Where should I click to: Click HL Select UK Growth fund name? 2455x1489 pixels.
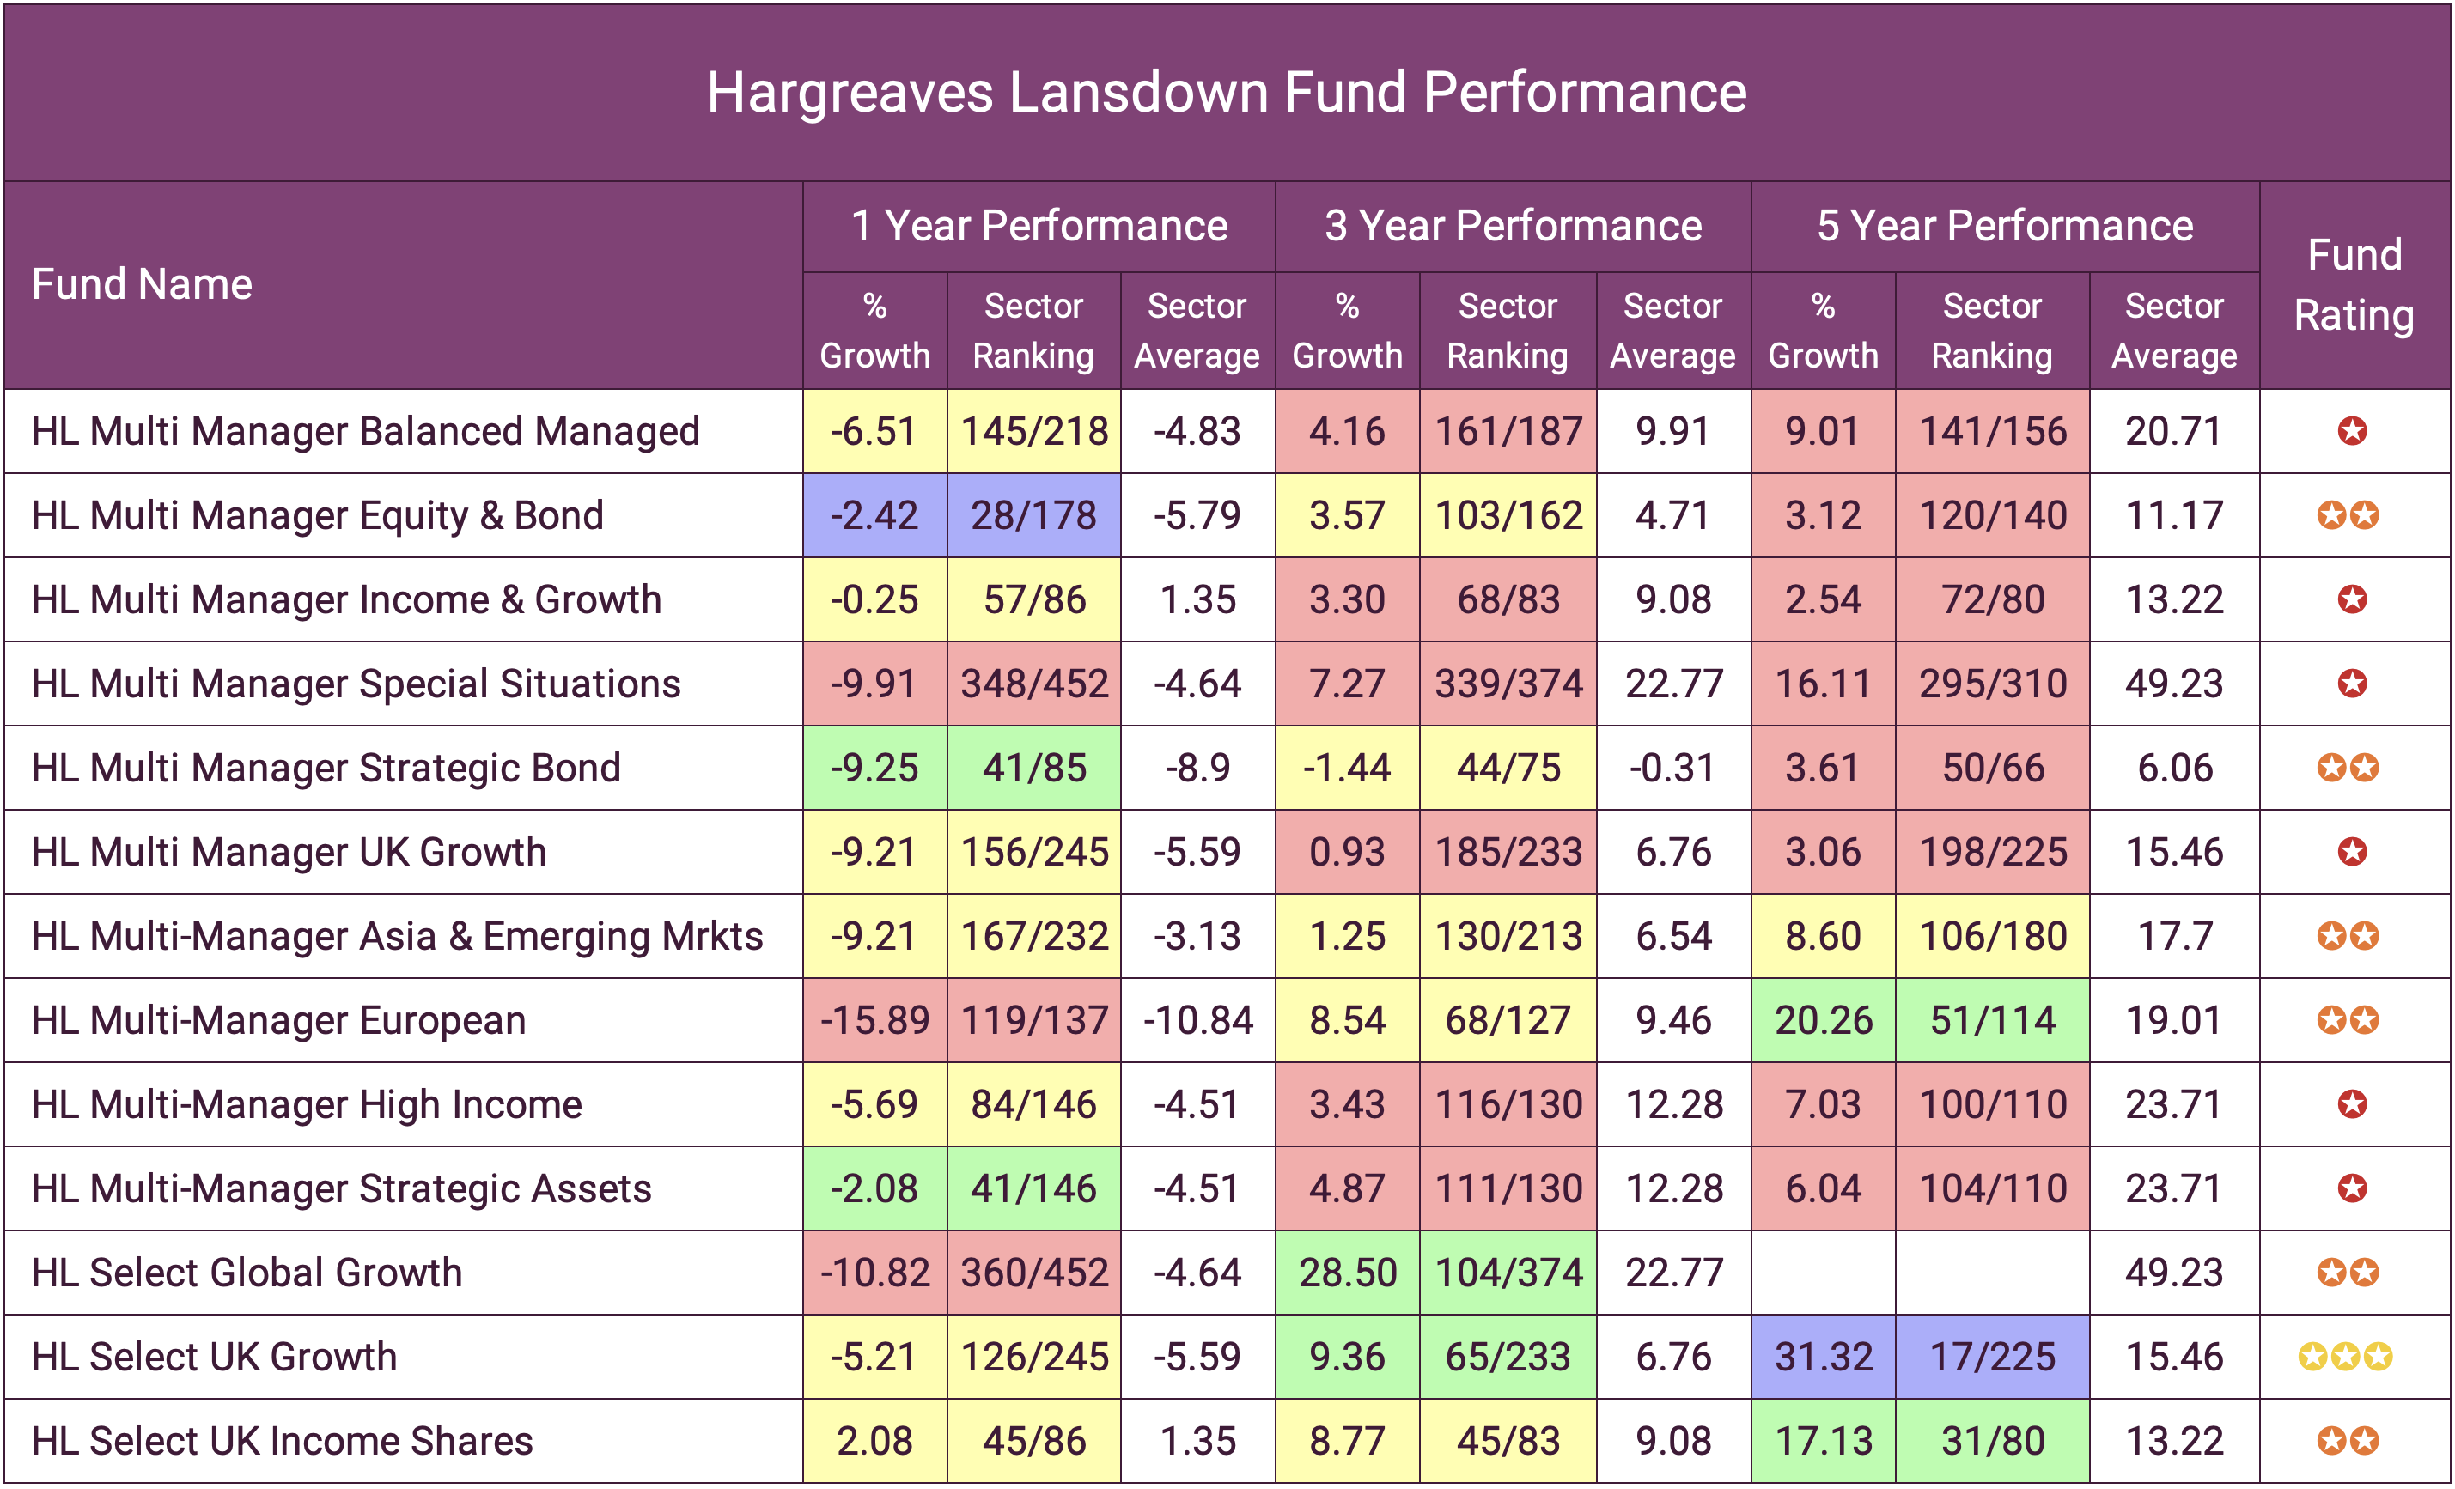tap(214, 1357)
